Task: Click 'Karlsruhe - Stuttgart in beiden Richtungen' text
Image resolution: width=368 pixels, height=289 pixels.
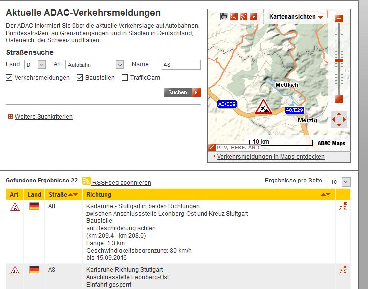Action: [x=143, y=206]
